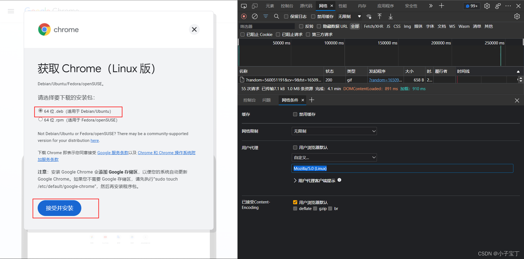The image size is (524, 259).
Task: Filter requests by Fetch/XHR
Action: click(374, 26)
